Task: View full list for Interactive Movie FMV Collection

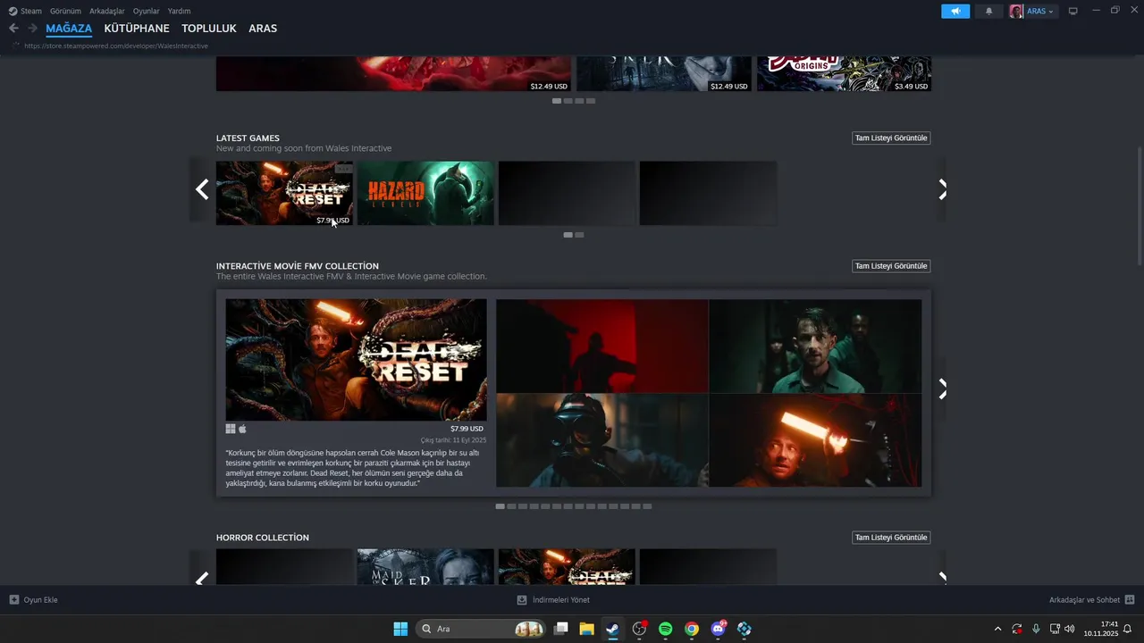Action: [891, 265]
